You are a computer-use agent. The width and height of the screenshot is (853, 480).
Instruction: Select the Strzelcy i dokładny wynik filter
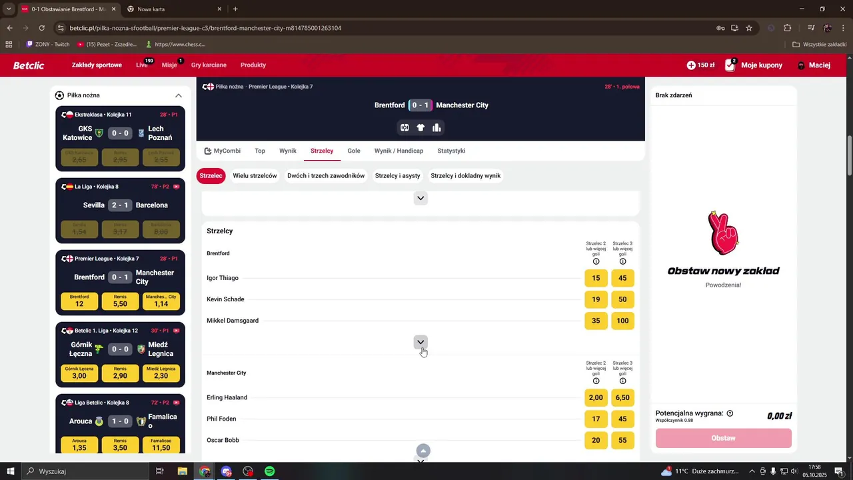tap(465, 176)
